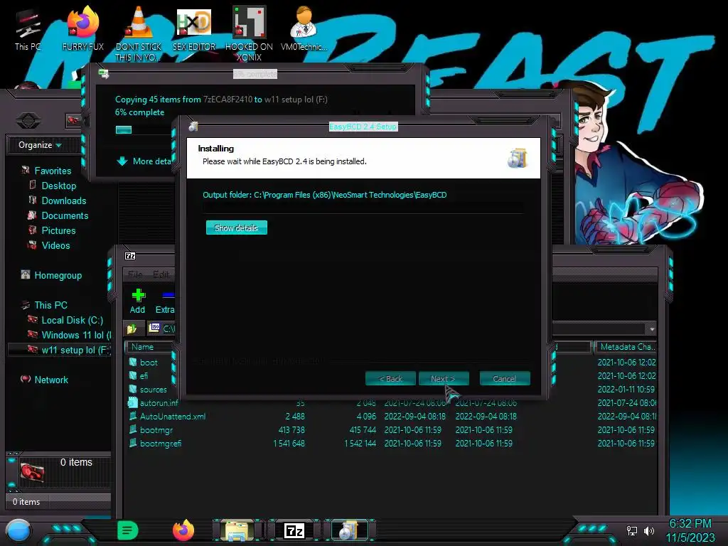Switch to 7-Zip in taskbar
Viewport: 728px width, 546px height.
pos(294,530)
